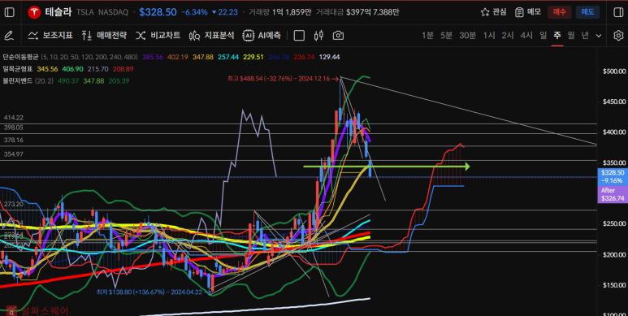Viewport: 628px width, 316px height.
Task: Click Bollinger upper value 490.37
Action: click(x=68, y=81)
